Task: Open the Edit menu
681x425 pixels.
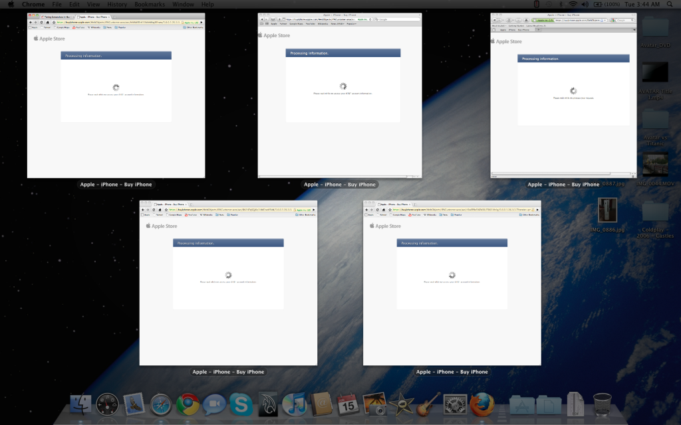Action: (x=74, y=5)
